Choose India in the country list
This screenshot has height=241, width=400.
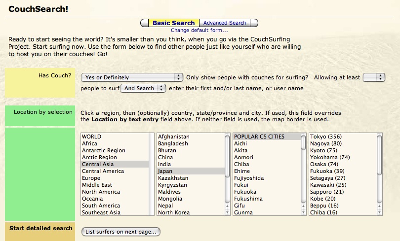click(x=191, y=164)
